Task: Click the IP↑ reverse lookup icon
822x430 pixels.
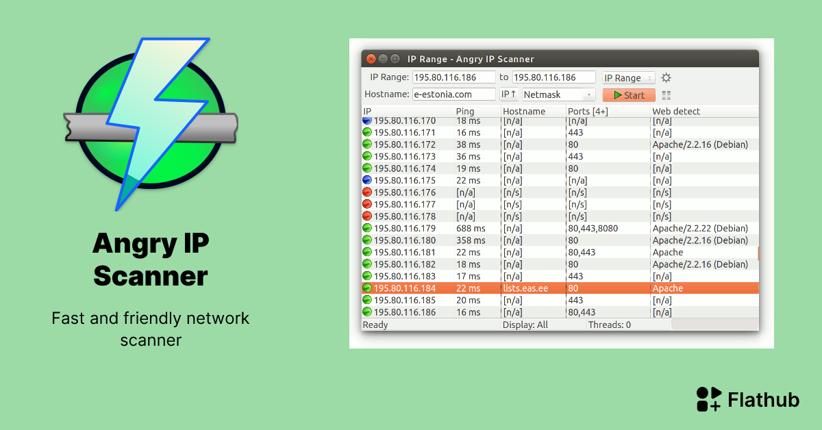Action: (508, 94)
